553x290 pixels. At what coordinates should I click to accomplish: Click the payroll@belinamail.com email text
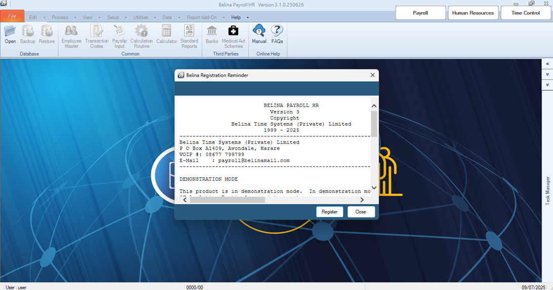(254, 160)
